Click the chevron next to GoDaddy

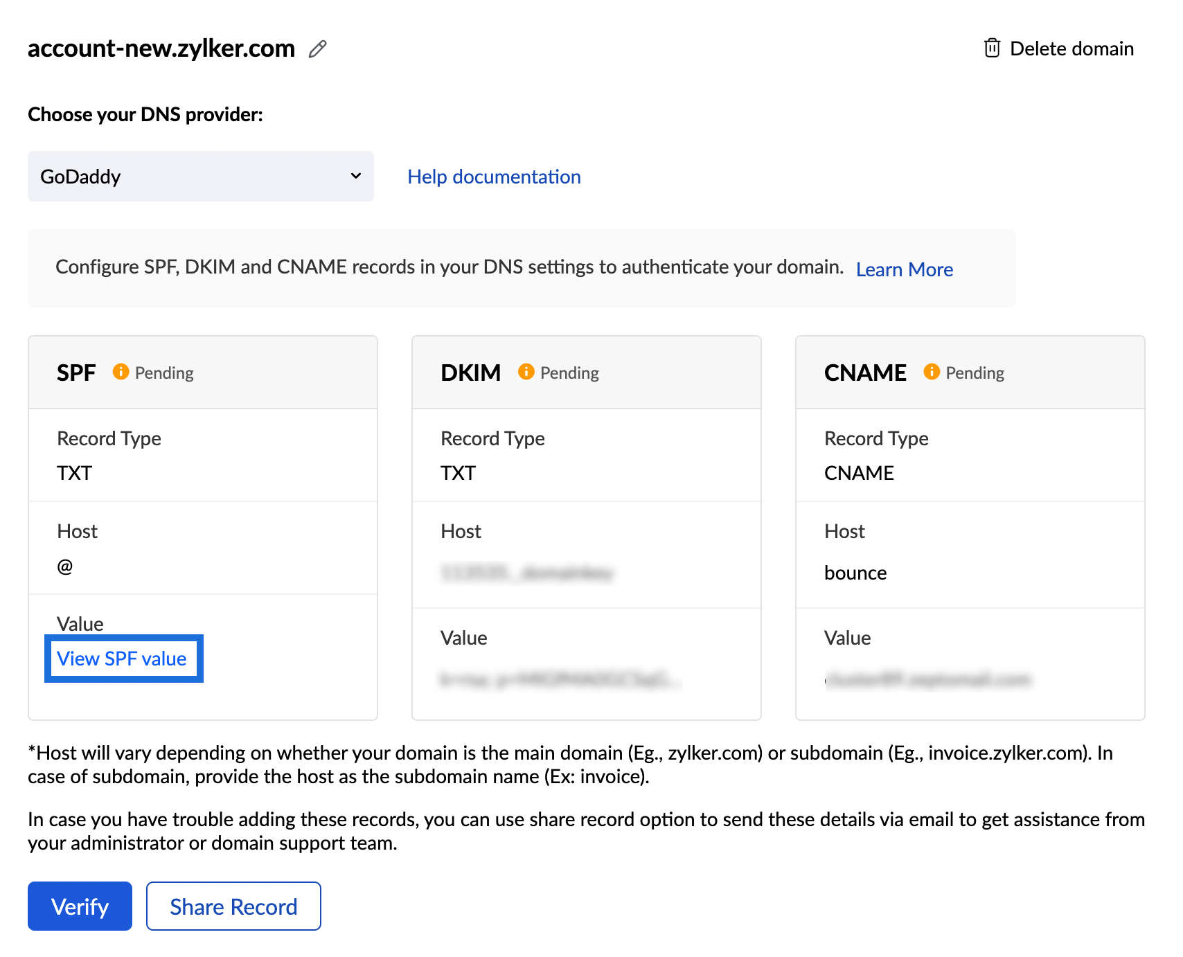coord(355,176)
